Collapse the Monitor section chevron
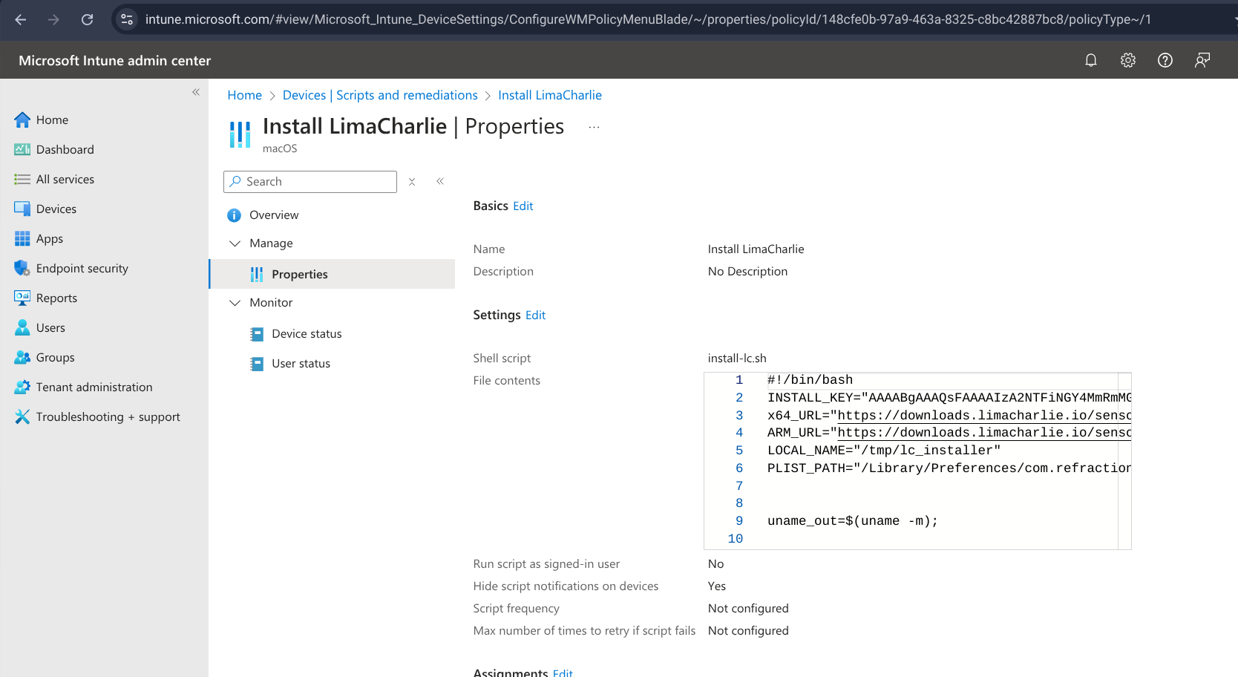Viewport: 1238px width, 677px height. tap(235, 303)
